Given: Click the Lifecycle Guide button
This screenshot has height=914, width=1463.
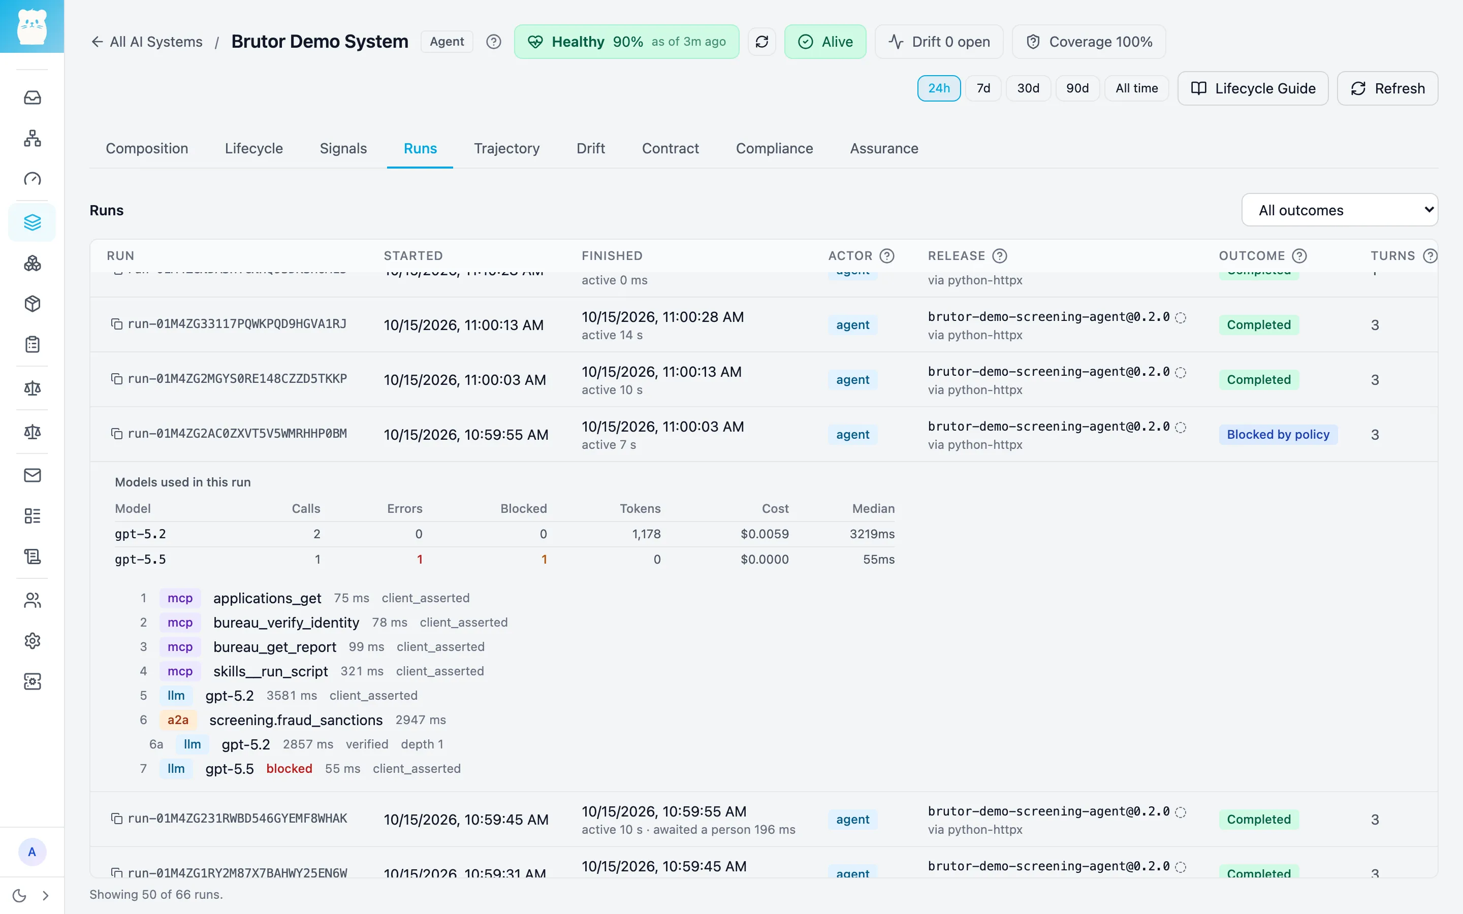Looking at the screenshot, I should [x=1253, y=88].
